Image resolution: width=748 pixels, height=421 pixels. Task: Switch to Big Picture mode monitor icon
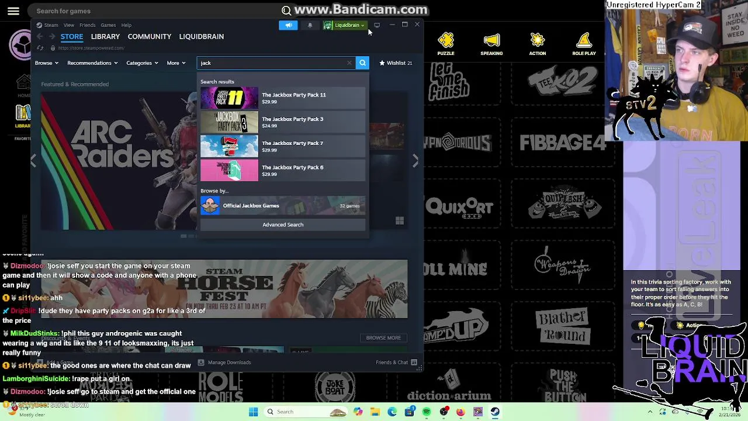coord(377,25)
